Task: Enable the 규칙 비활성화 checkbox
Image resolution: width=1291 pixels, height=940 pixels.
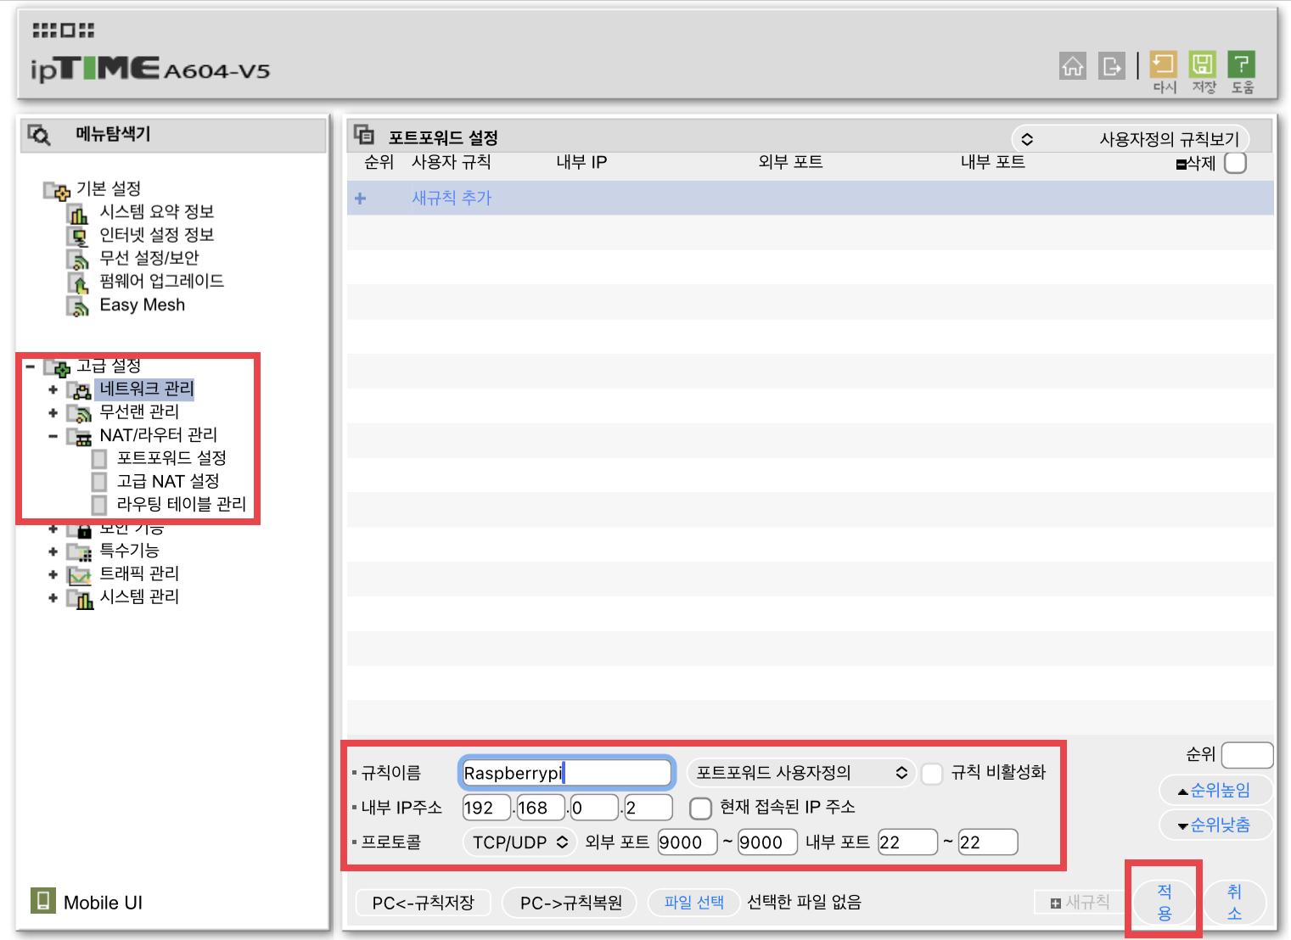Action: click(931, 774)
